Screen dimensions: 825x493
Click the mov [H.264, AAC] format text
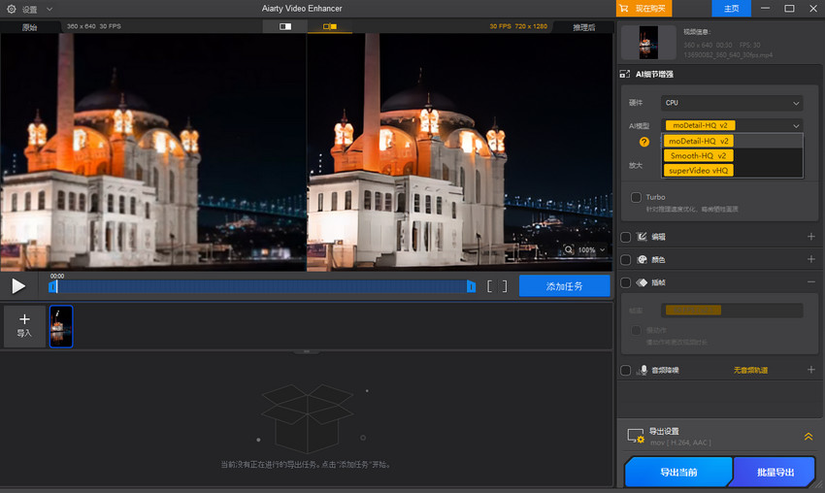[x=680, y=443]
